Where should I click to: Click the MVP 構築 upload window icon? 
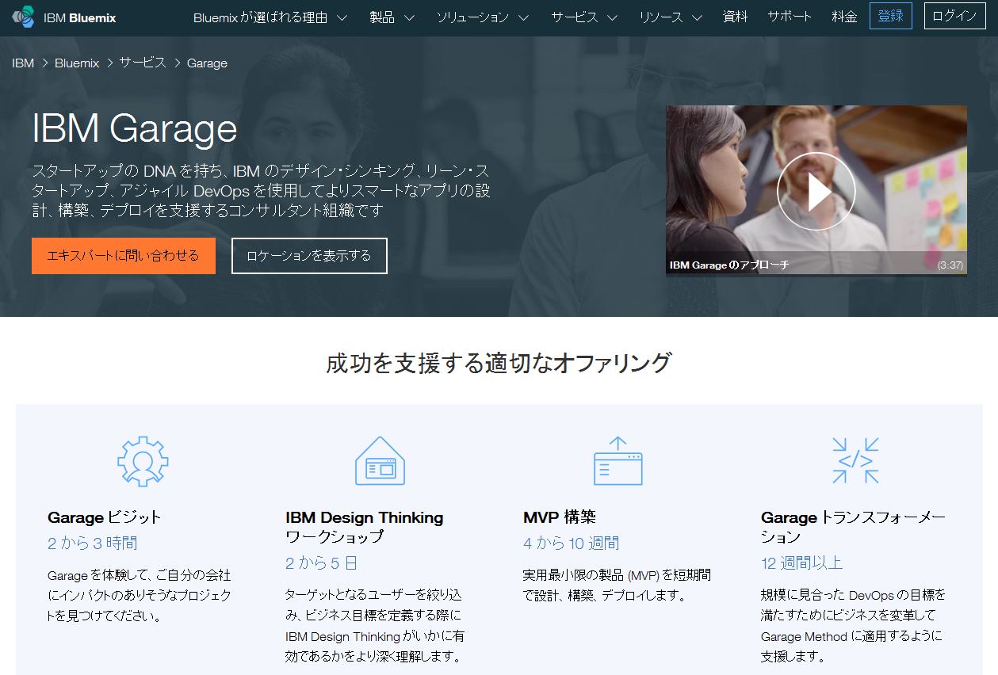pos(618,460)
